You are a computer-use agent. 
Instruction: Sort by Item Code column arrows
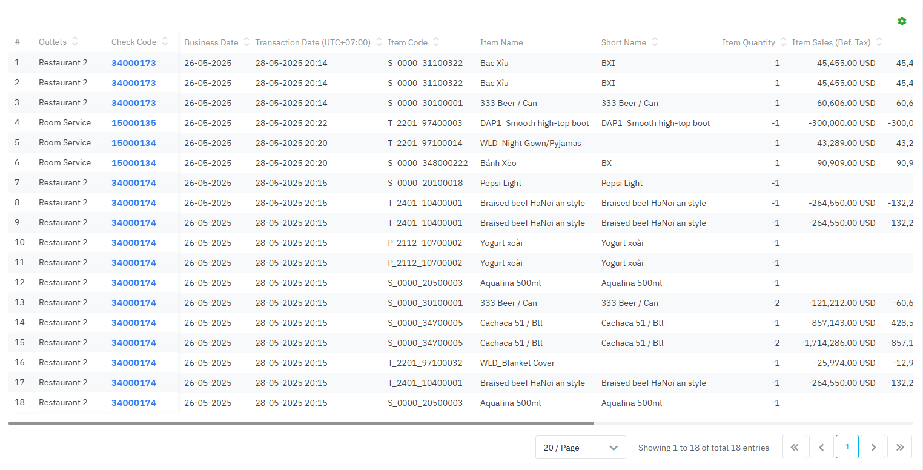[x=436, y=42]
